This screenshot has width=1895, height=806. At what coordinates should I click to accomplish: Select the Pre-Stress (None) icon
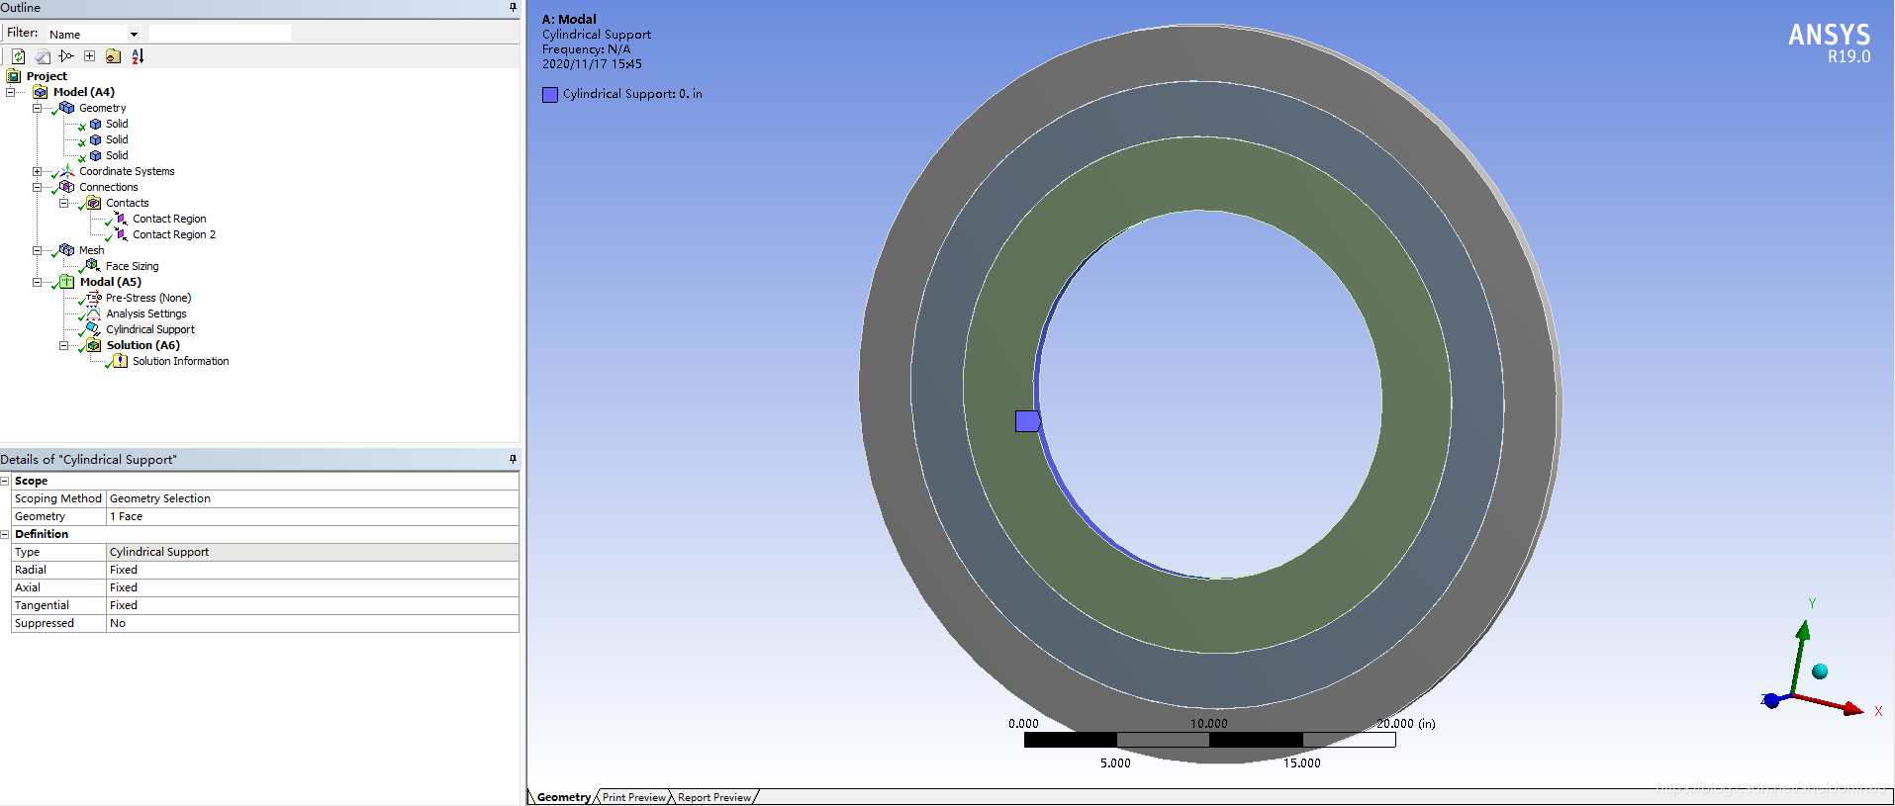click(x=94, y=298)
